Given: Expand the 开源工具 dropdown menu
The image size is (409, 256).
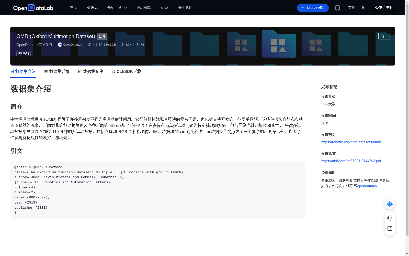Looking at the screenshot, I should click(117, 8).
